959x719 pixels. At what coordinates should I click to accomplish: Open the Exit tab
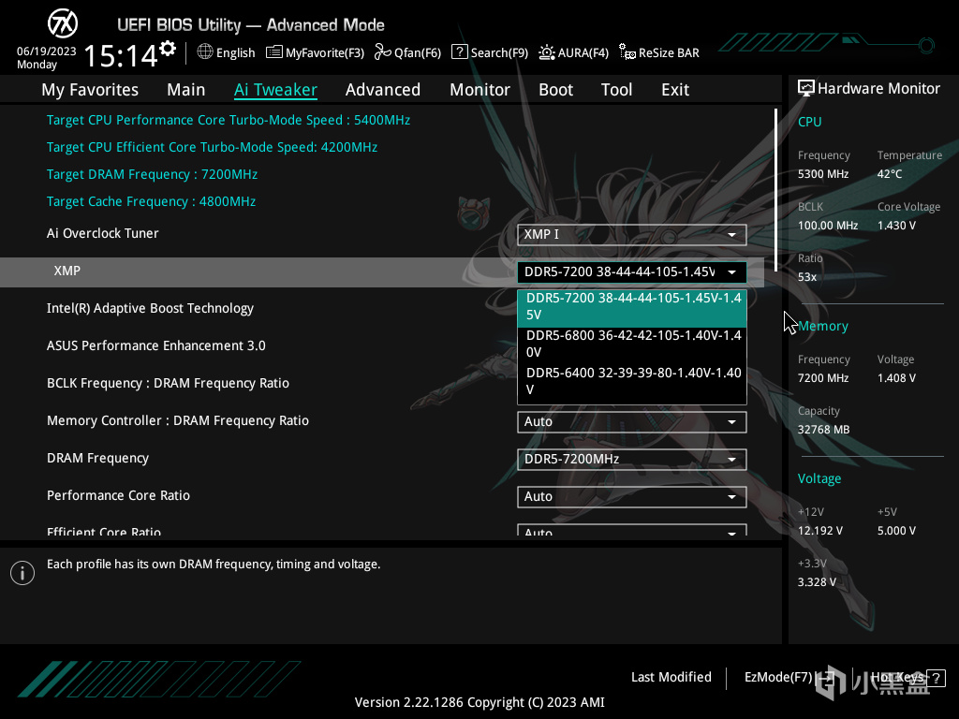[x=675, y=90]
